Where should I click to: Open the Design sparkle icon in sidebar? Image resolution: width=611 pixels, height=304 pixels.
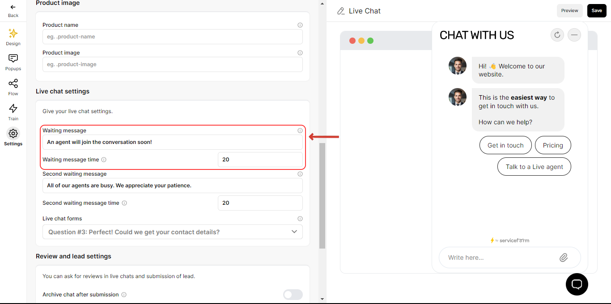(13, 34)
